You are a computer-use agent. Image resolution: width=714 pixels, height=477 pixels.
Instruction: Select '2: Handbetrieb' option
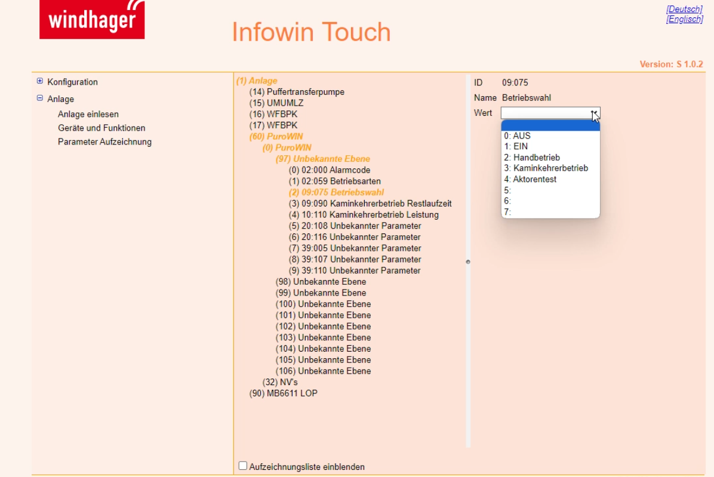532,158
